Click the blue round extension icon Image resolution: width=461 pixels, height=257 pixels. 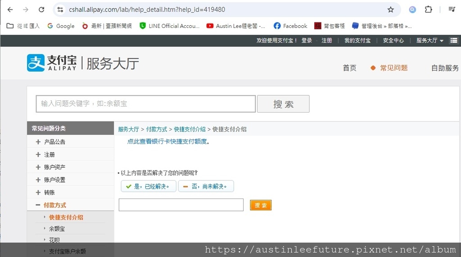[412, 10]
